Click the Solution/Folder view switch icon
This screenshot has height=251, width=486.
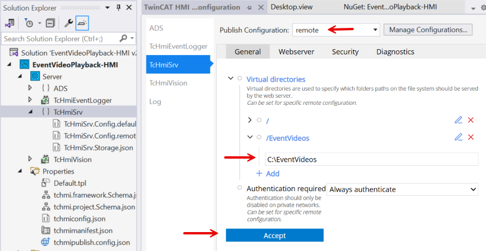(x=9, y=23)
